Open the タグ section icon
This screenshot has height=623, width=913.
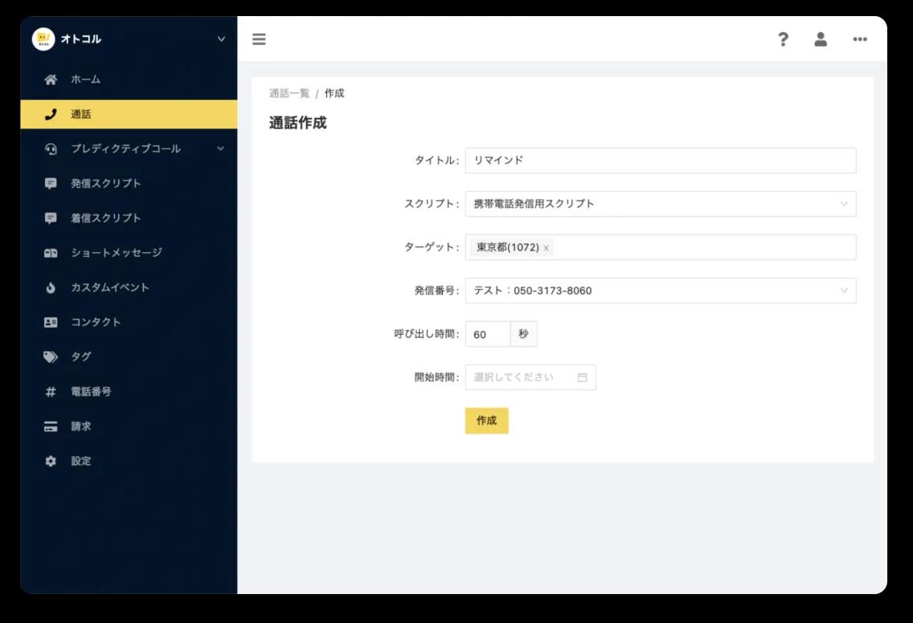pos(48,356)
